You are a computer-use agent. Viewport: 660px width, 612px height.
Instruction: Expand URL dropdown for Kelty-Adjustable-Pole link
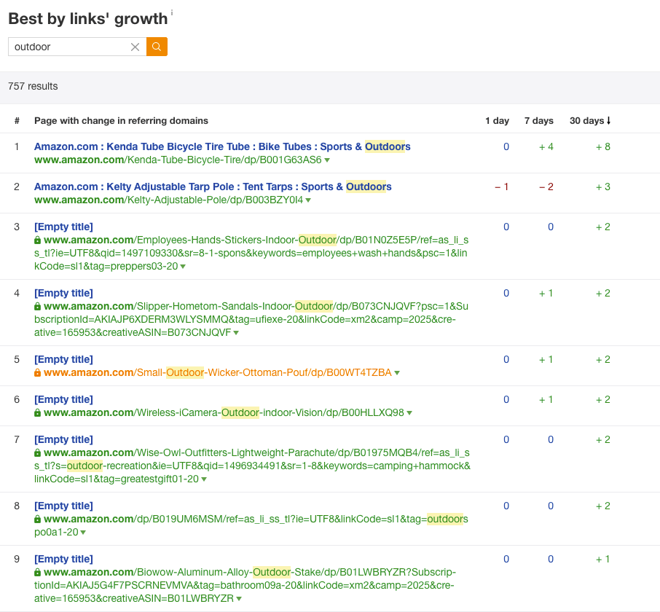[x=308, y=200]
